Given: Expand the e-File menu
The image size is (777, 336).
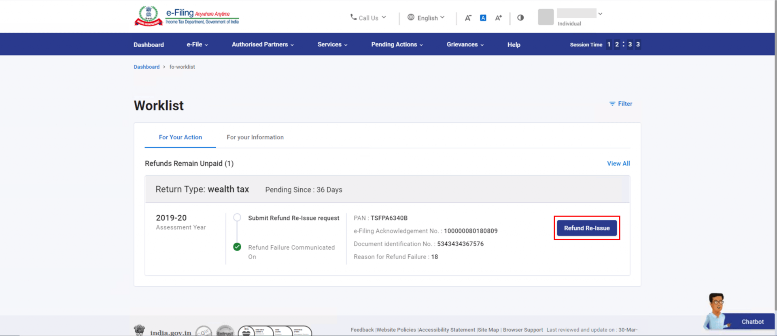Looking at the screenshot, I should point(197,44).
